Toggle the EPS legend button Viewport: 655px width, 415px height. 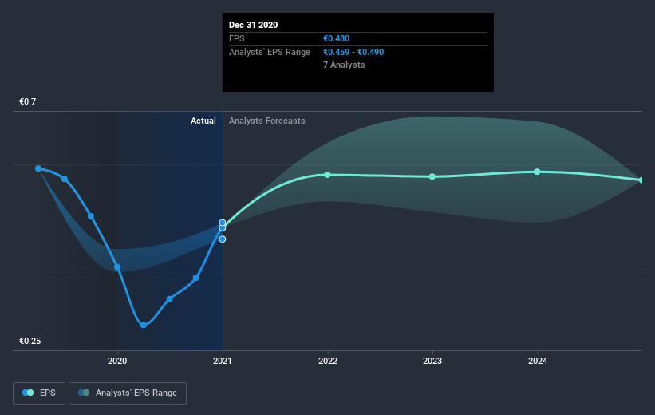39,393
